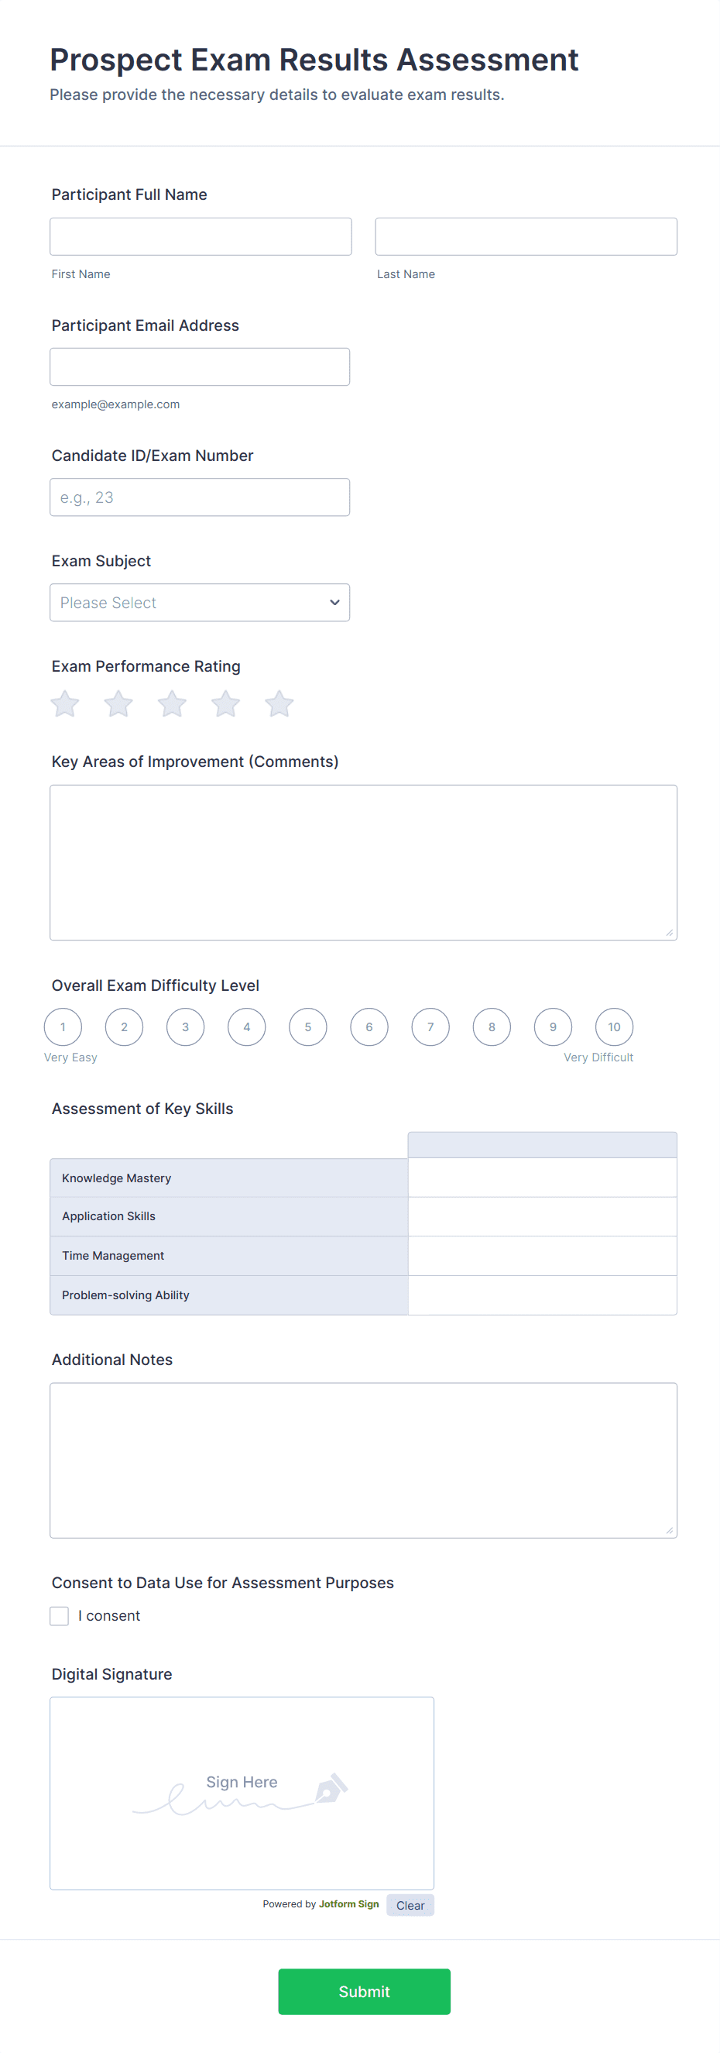Open the Exam Subject dropdown
This screenshot has height=2053, width=720.
click(x=200, y=603)
